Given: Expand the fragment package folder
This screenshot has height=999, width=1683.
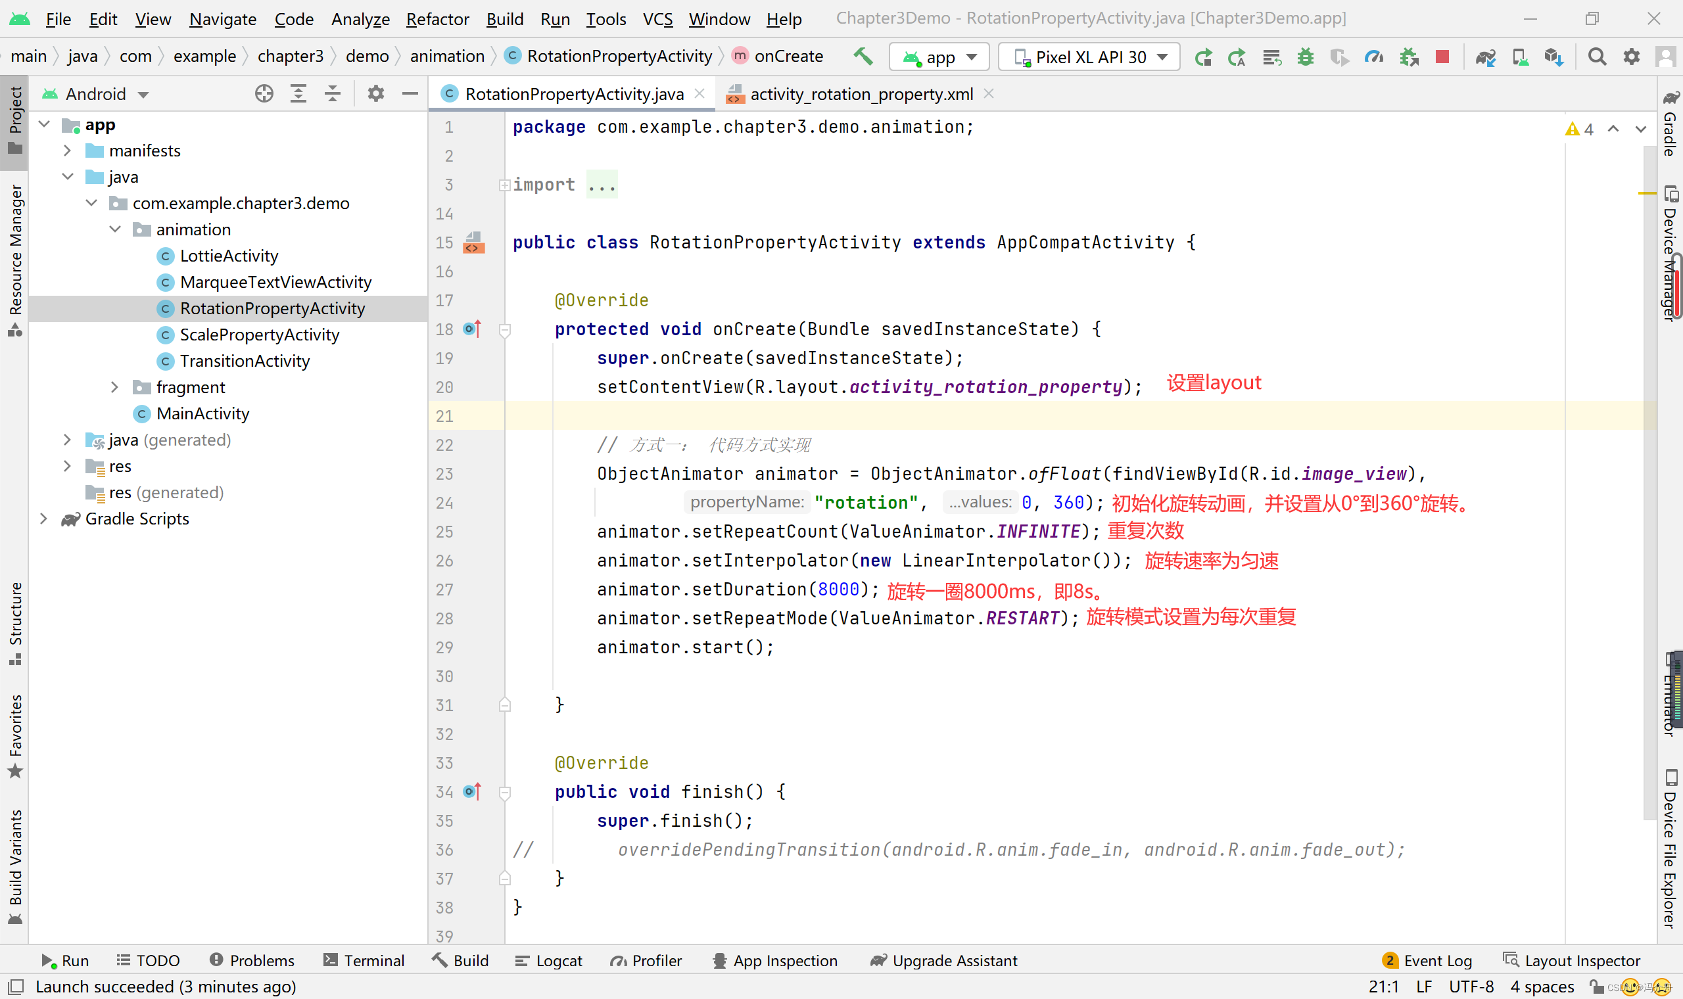Looking at the screenshot, I should click(114, 387).
